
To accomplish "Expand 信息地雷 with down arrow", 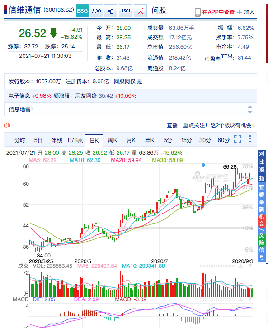I will pyautogui.click(x=250, y=112).
